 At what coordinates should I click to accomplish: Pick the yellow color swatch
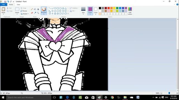click(114, 8)
